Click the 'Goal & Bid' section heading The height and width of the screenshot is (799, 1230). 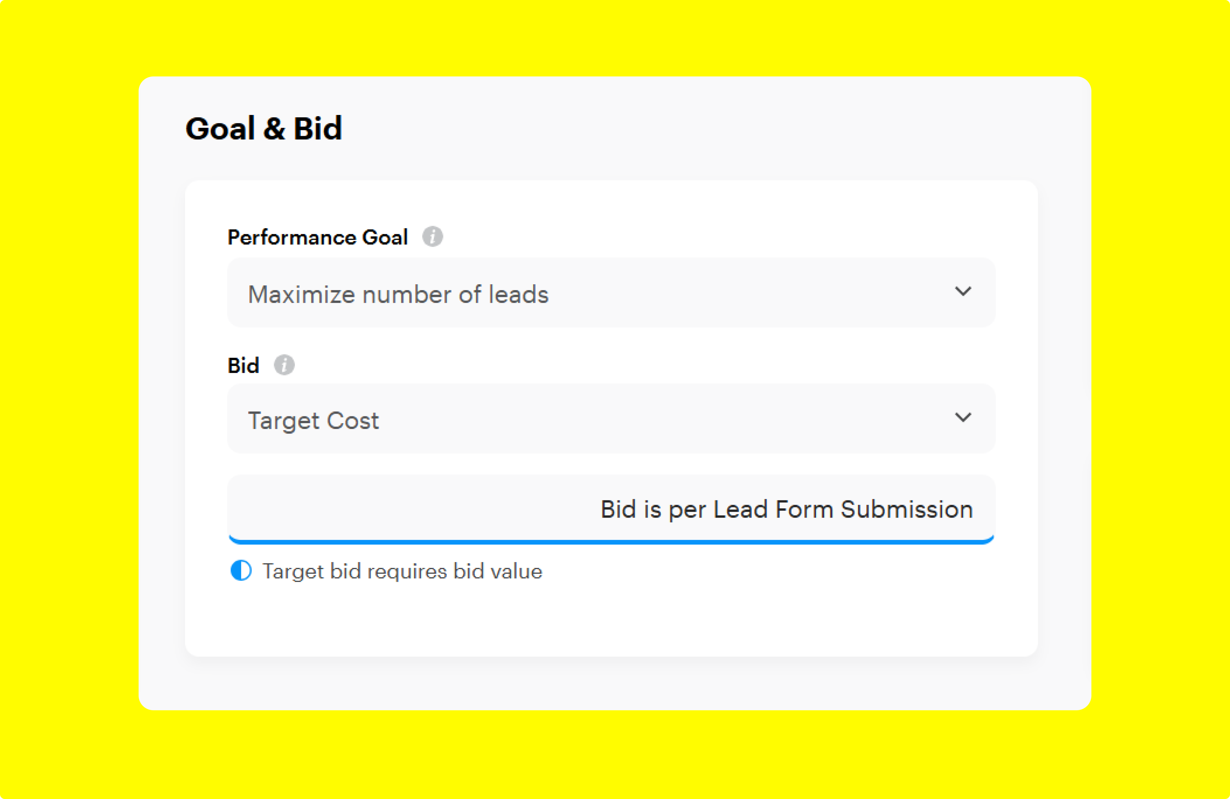(264, 128)
